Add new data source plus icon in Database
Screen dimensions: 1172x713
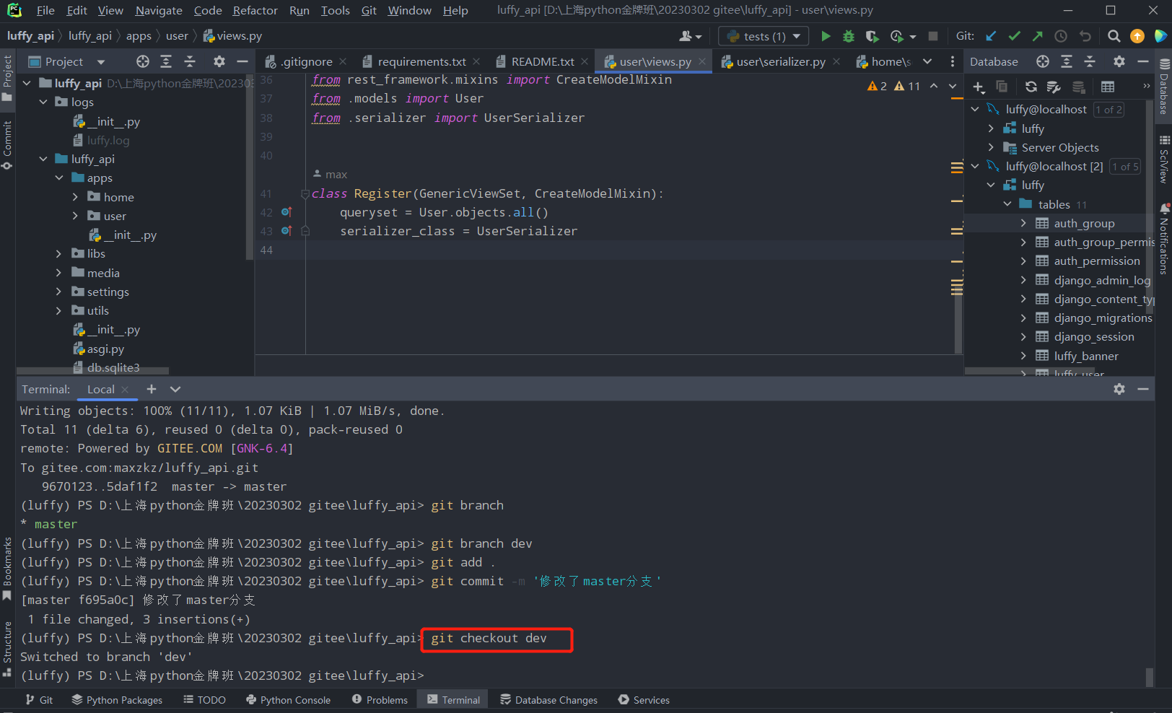pyautogui.click(x=979, y=87)
